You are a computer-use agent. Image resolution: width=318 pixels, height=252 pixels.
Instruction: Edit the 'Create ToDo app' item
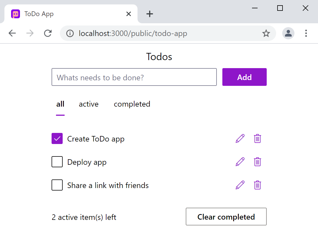240,138
